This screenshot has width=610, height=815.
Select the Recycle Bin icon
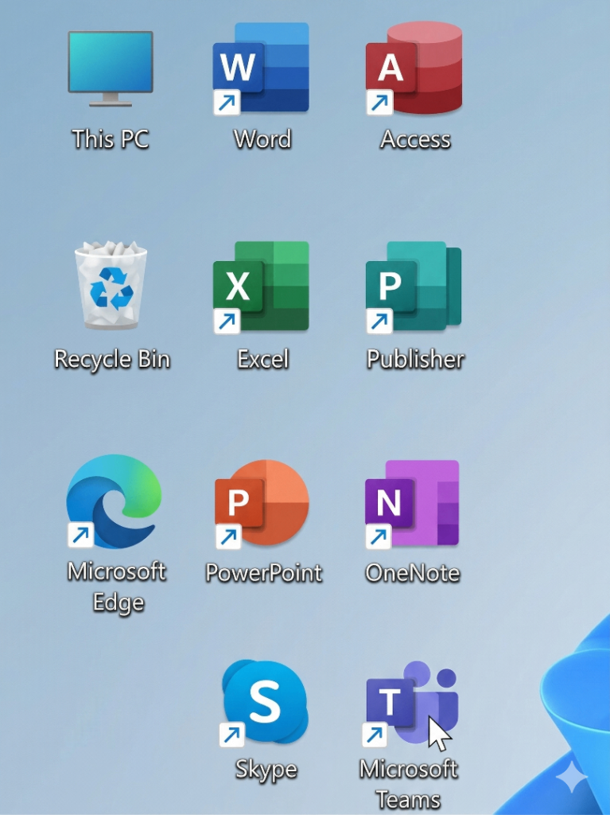(111, 284)
